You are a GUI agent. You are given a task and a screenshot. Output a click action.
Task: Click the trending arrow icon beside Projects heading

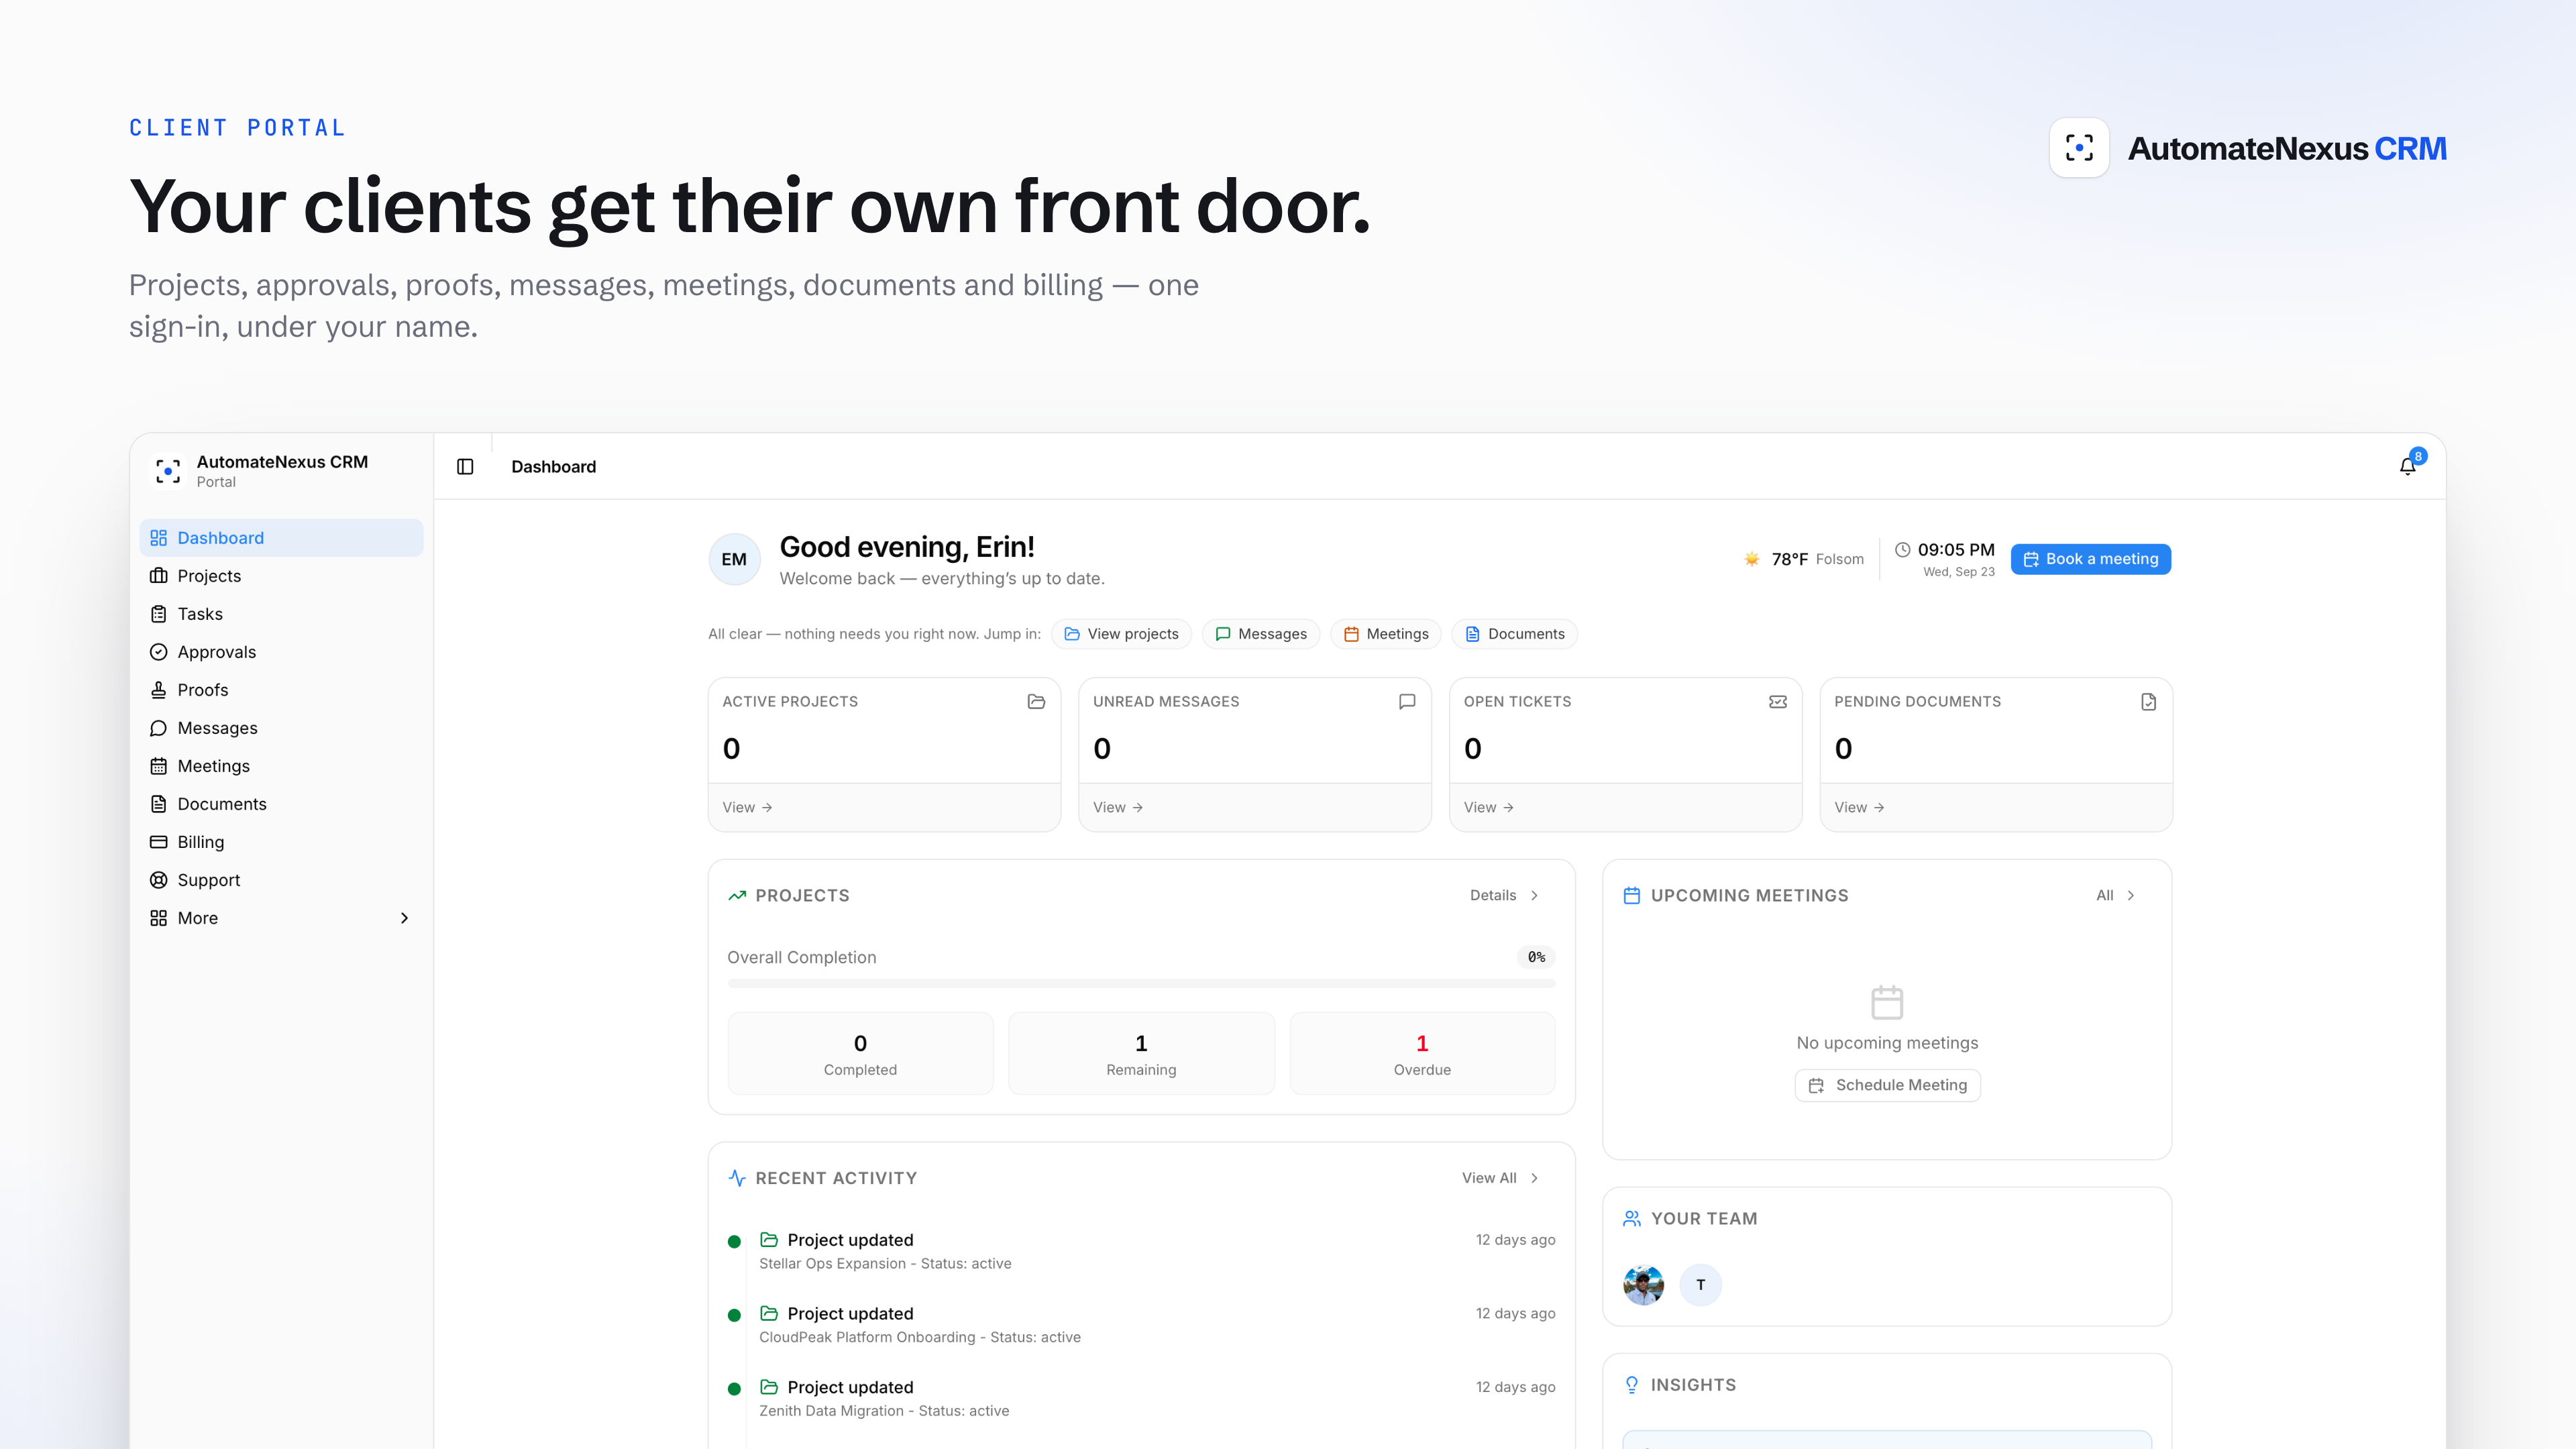pos(737,896)
